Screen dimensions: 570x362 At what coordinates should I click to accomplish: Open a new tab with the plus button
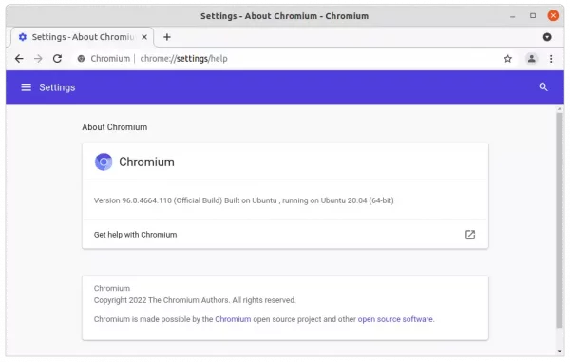tap(167, 37)
